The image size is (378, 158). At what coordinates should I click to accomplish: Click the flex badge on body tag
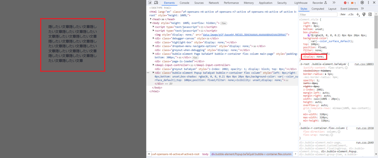pos(224,23)
